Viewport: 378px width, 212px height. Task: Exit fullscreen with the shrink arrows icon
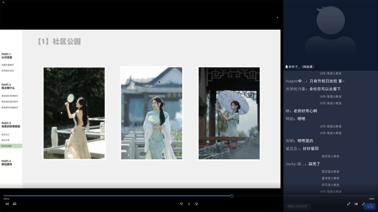tap(363, 204)
